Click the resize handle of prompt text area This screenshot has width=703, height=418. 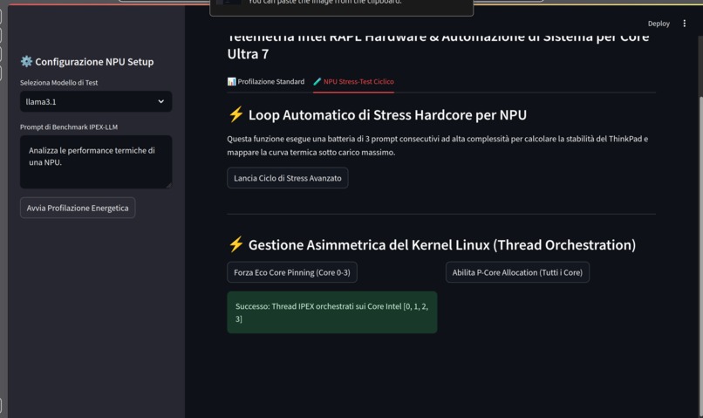click(168, 185)
